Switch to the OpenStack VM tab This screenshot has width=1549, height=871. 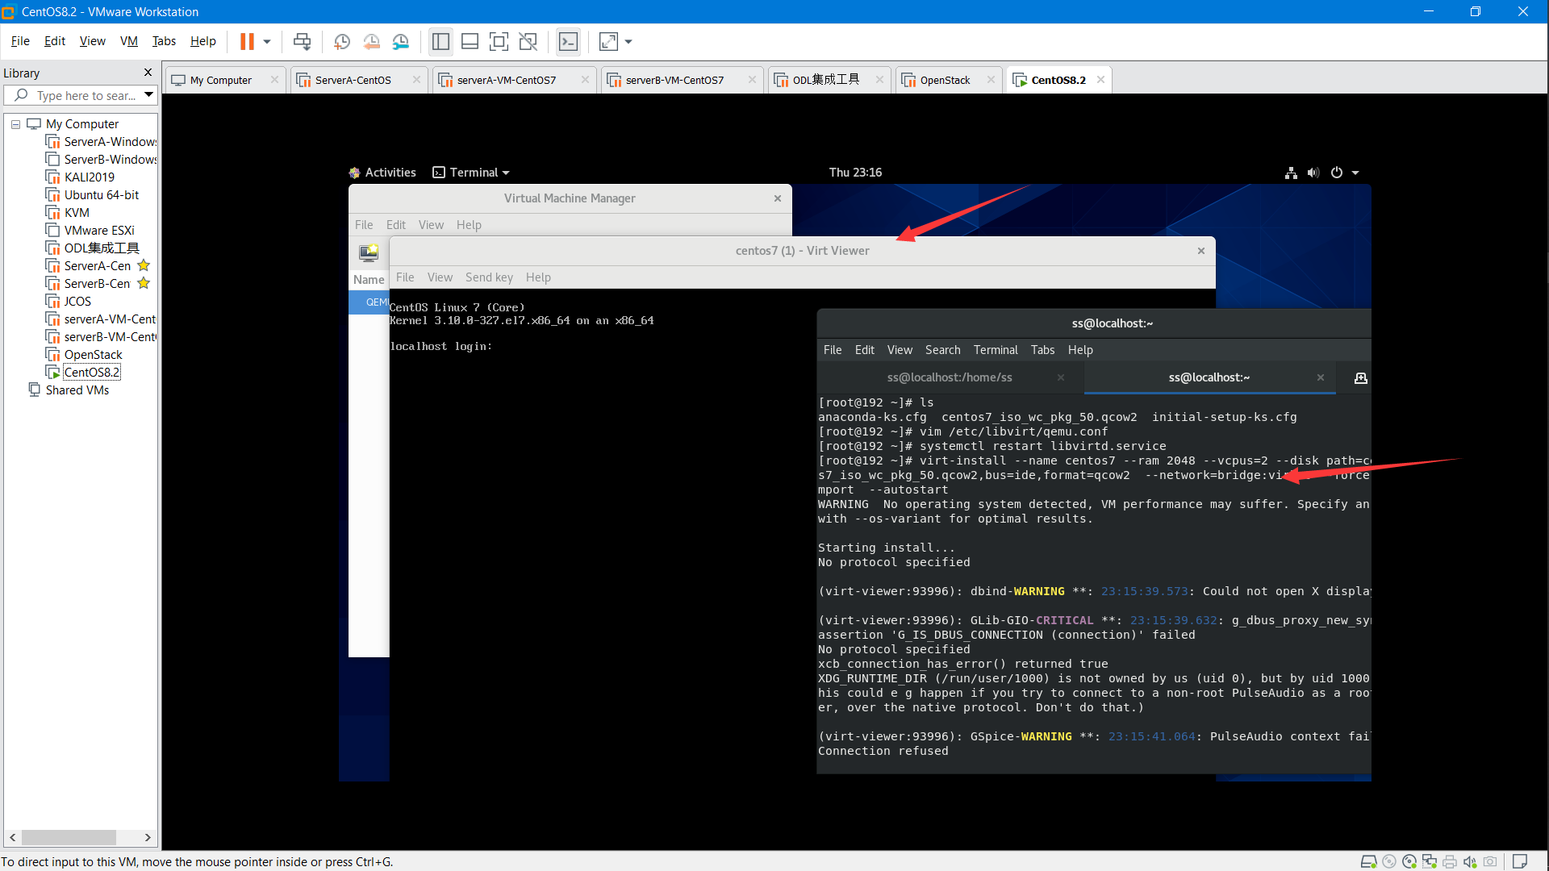coord(945,80)
